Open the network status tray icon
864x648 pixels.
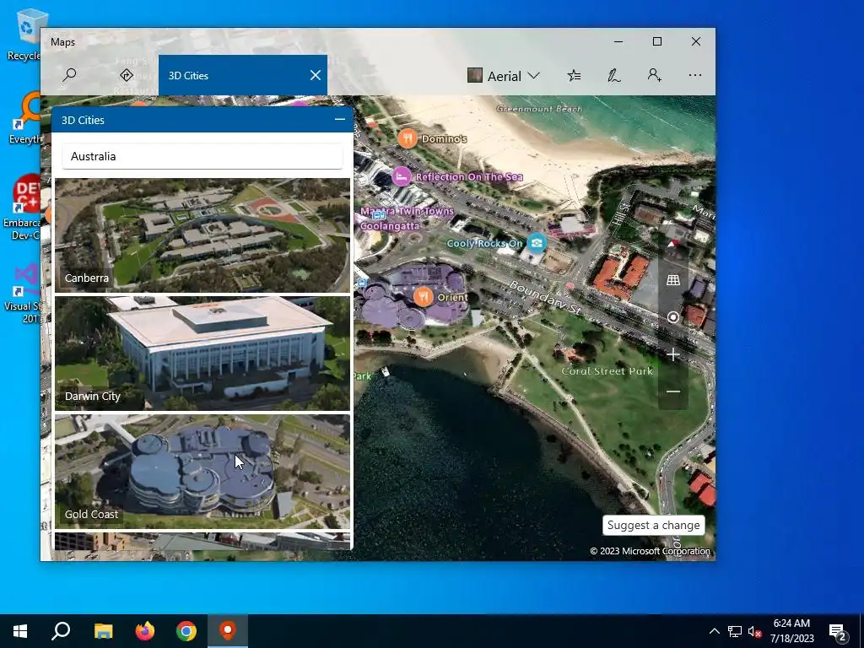(x=735, y=631)
